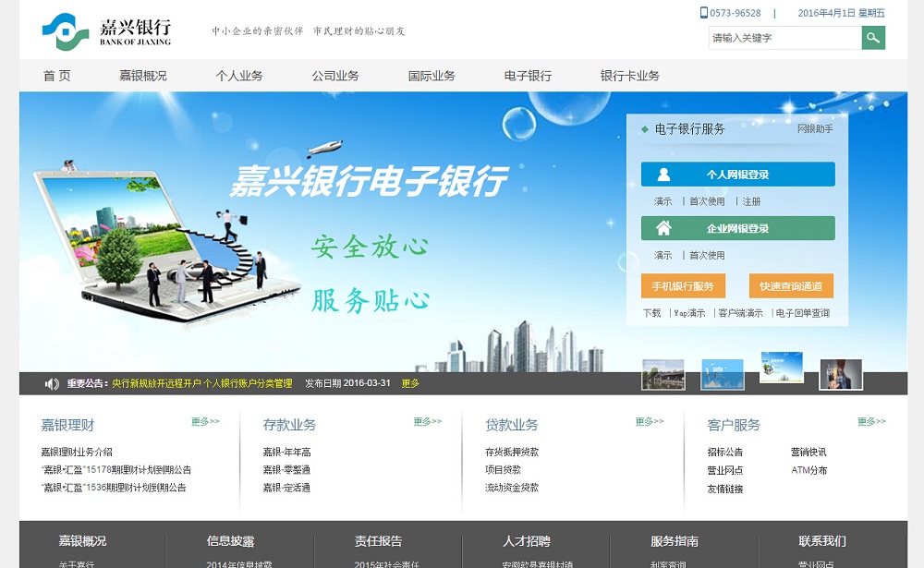Open the 营销快讯 link
924x568 pixels.
pos(808,452)
